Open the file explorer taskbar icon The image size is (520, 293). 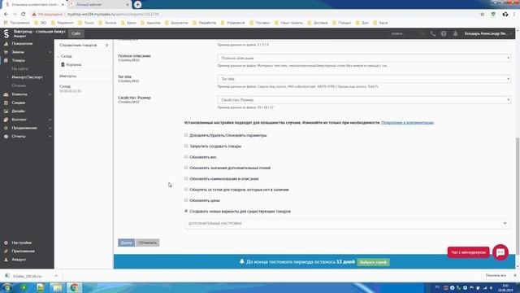click(57, 287)
